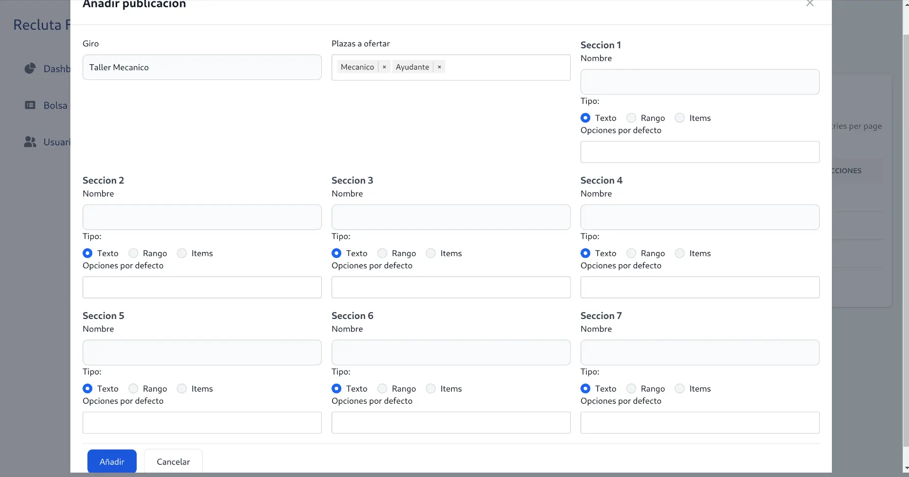Close the Añadir publicacion dialog

pyautogui.click(x=810, y=3)
